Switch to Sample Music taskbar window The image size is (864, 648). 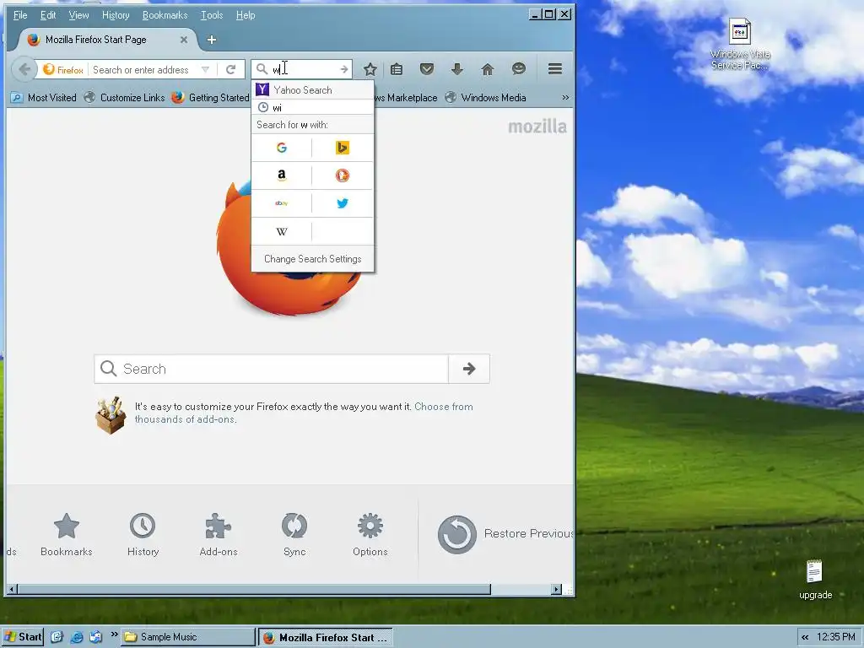(188, 637)
